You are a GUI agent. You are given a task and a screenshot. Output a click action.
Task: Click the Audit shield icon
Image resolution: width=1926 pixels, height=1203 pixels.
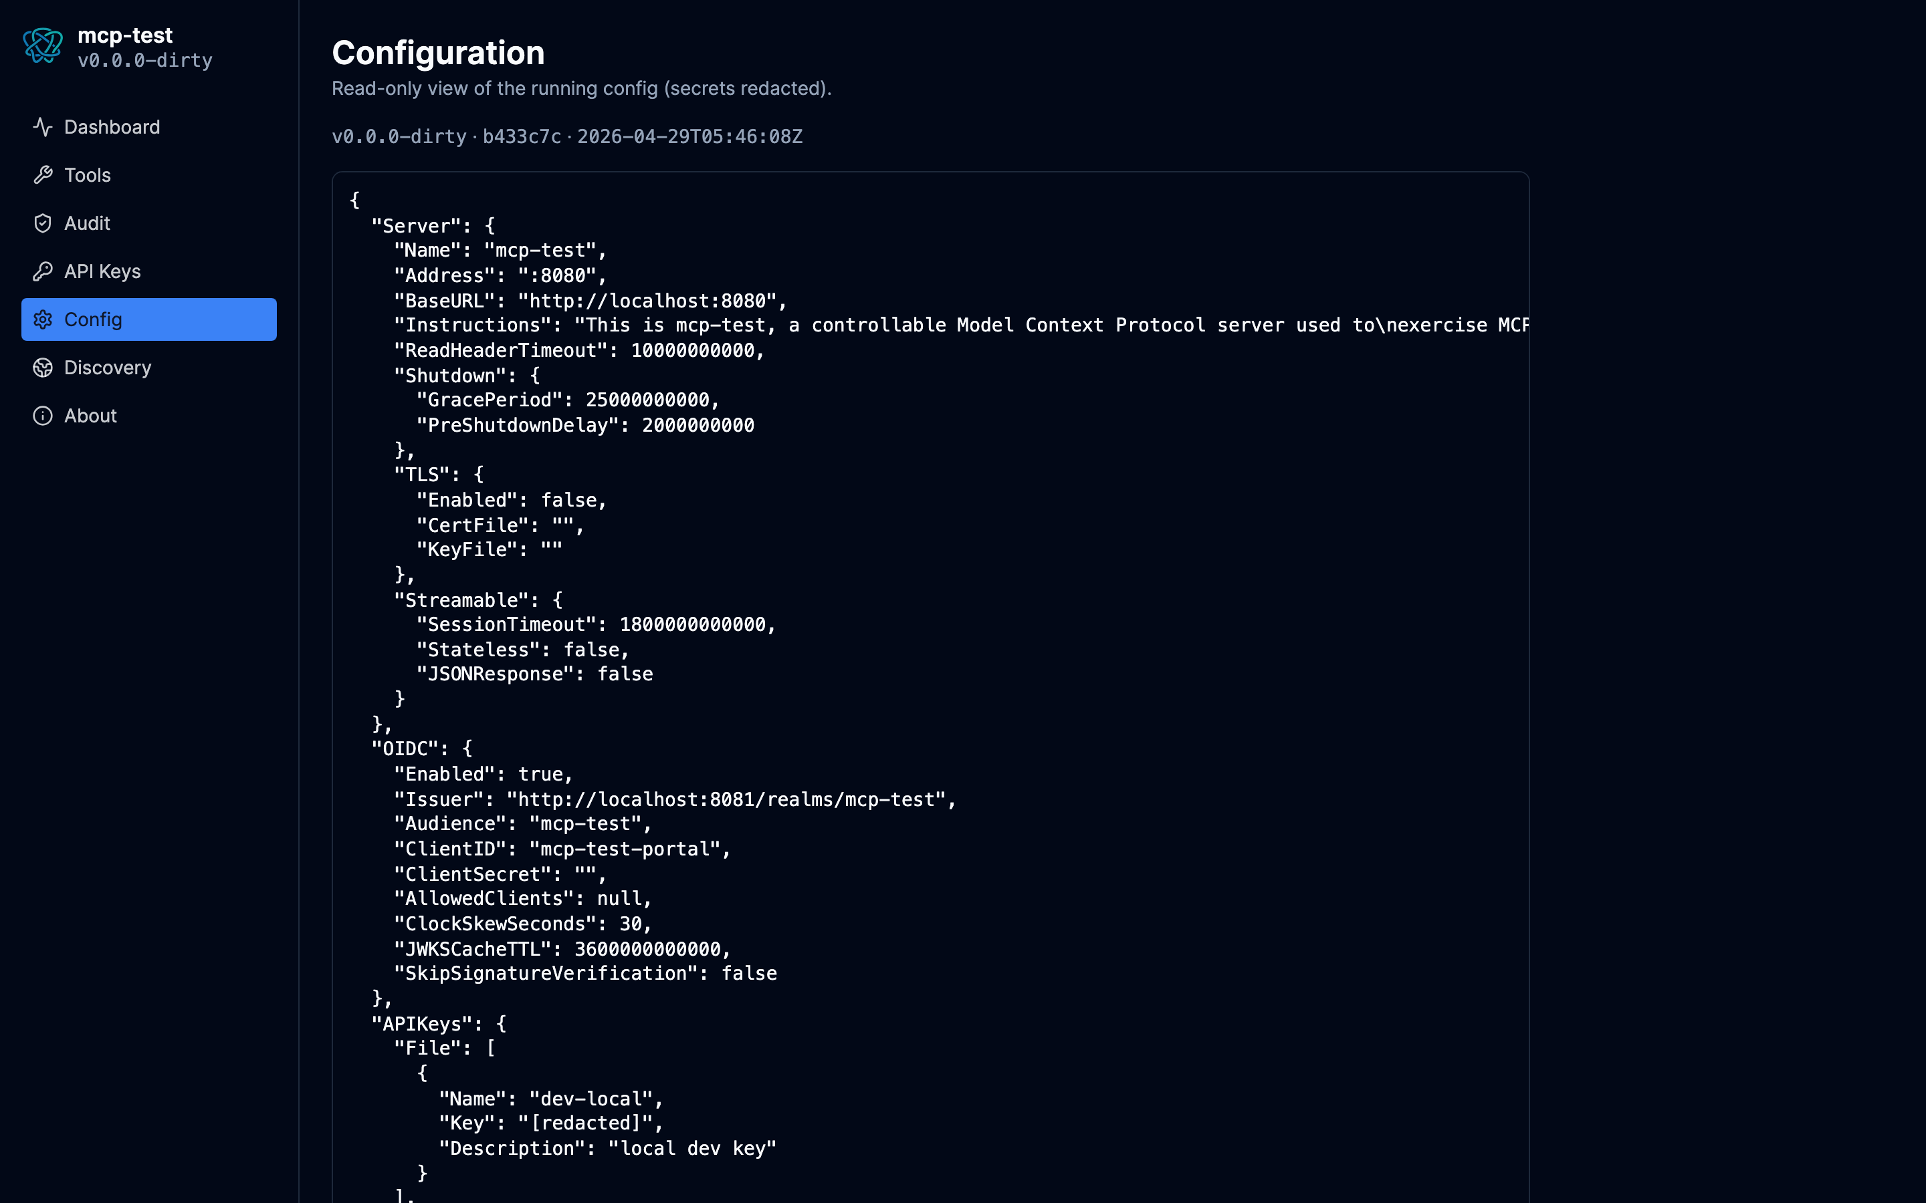click(x=43, y=224)
